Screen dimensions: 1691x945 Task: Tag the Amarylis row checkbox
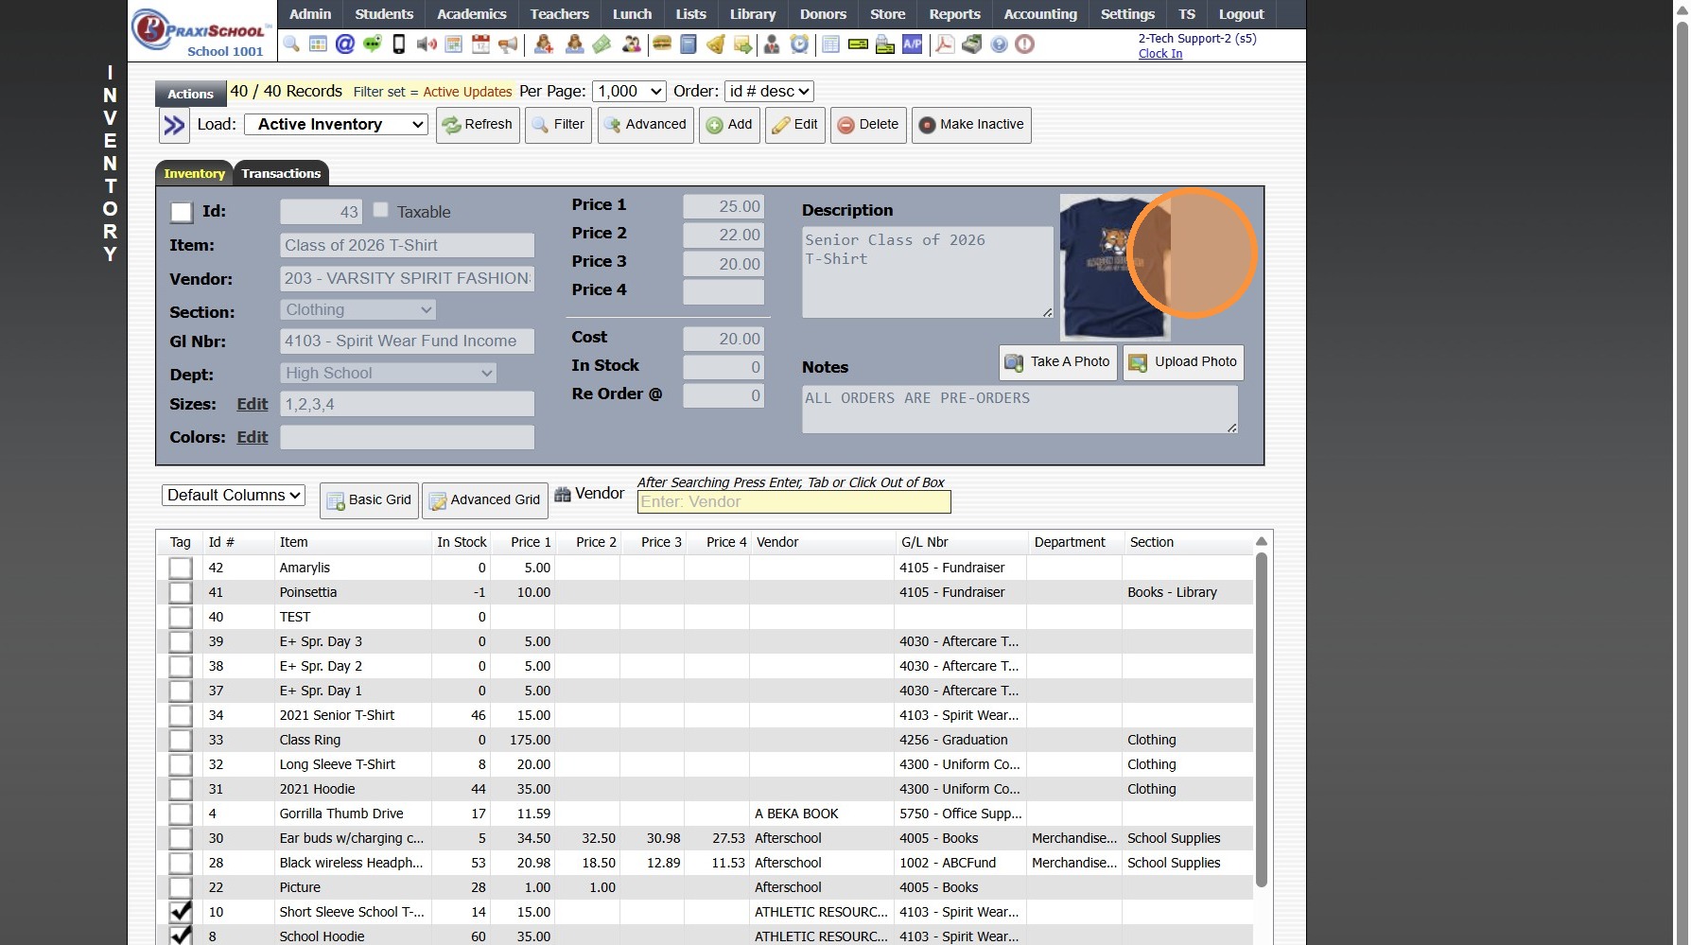coord(181,569)
